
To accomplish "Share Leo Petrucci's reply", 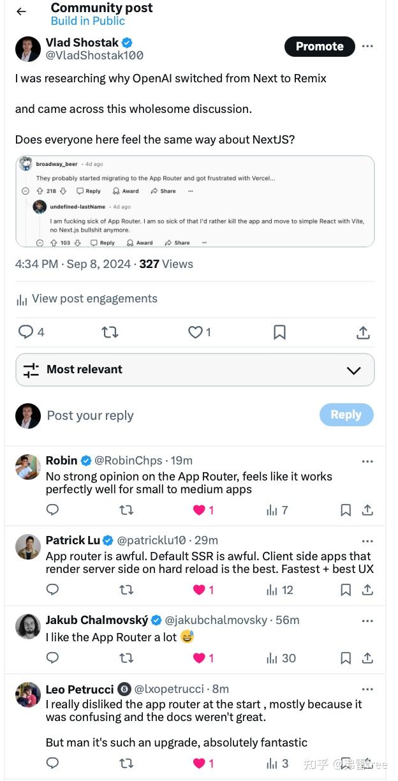I will pos(367,763).
